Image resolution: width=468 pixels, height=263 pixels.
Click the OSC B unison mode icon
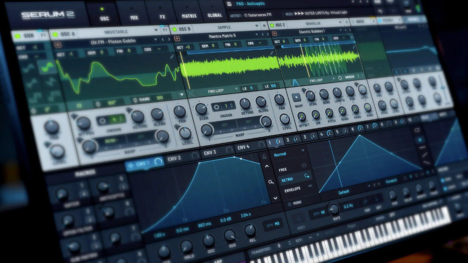217,107
